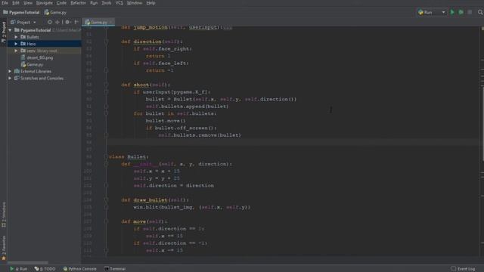
Task: Click the desert_BG.png file icon
Action: [x=23, y=57]
